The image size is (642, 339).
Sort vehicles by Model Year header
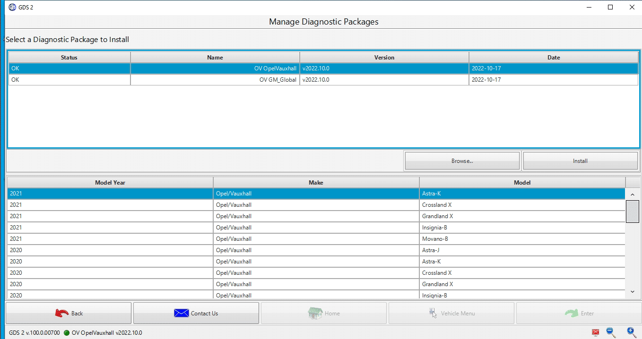click(x=110, y=182)
